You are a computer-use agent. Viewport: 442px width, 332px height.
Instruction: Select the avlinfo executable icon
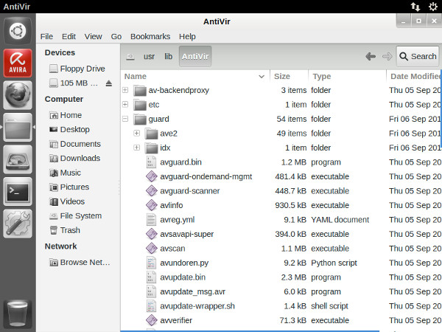151,205
